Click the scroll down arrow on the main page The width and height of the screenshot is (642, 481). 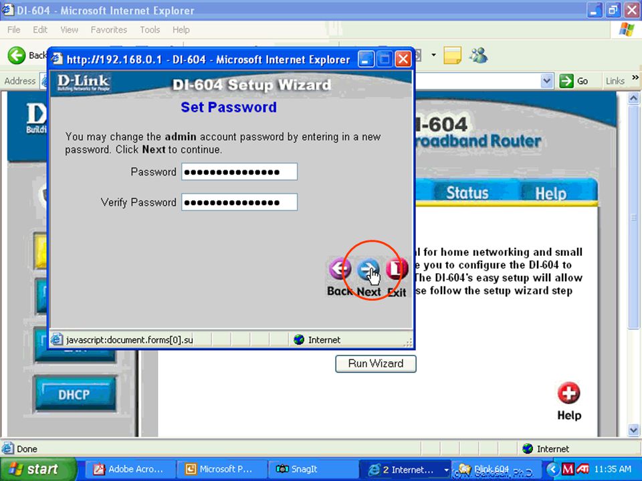(x=633, y=430)
